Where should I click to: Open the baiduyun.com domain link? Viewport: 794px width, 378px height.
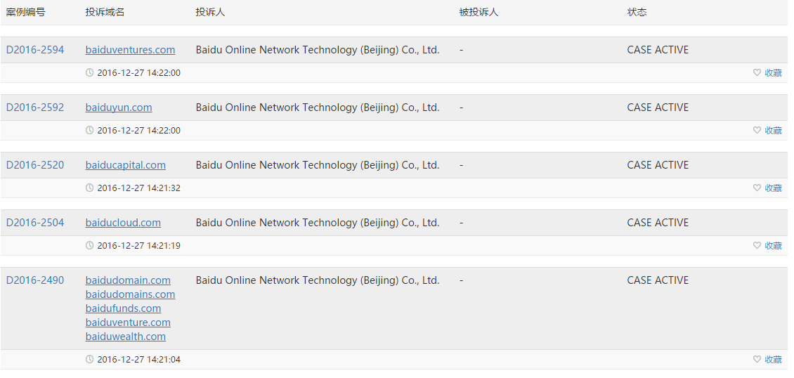coord(119,107)
